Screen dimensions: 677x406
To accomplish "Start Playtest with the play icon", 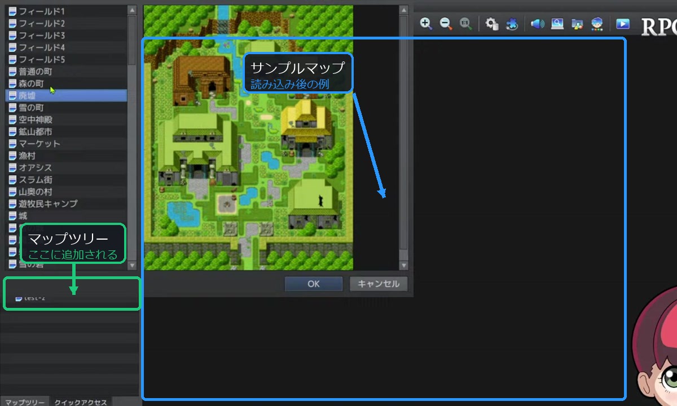I will 622,24.
